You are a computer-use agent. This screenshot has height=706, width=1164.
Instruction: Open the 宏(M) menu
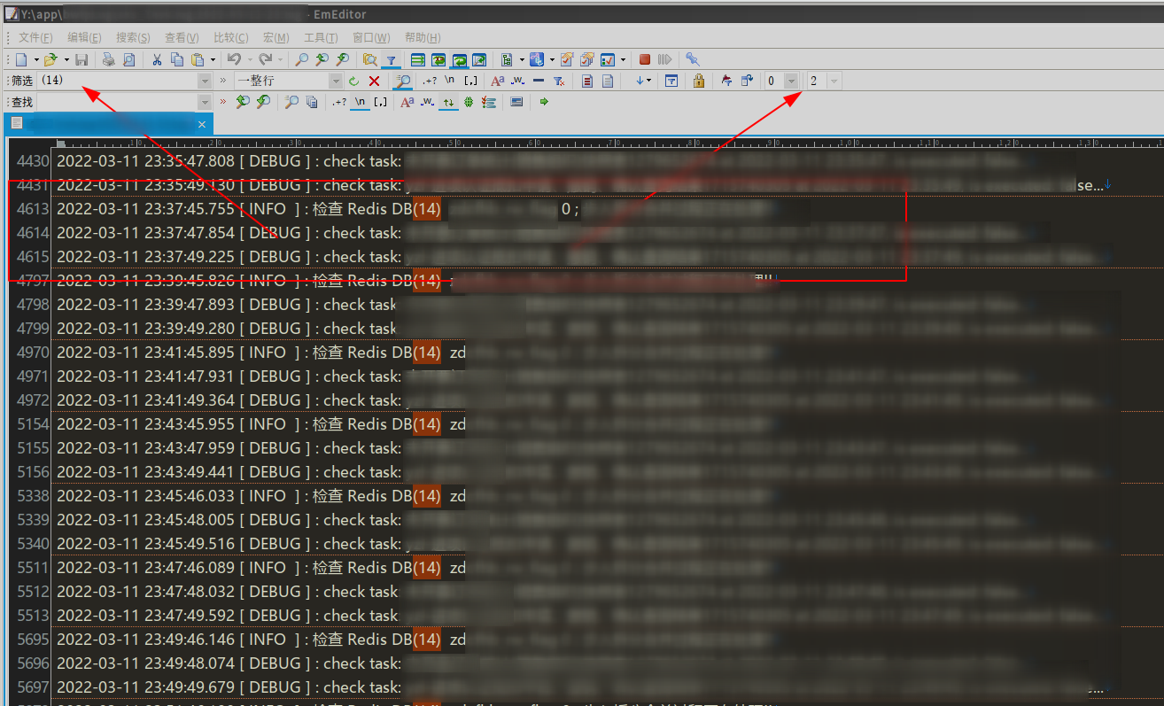[x=275, y=37]
